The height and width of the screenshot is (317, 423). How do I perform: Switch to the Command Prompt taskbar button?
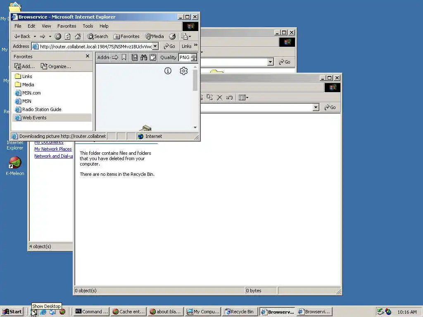92,312
